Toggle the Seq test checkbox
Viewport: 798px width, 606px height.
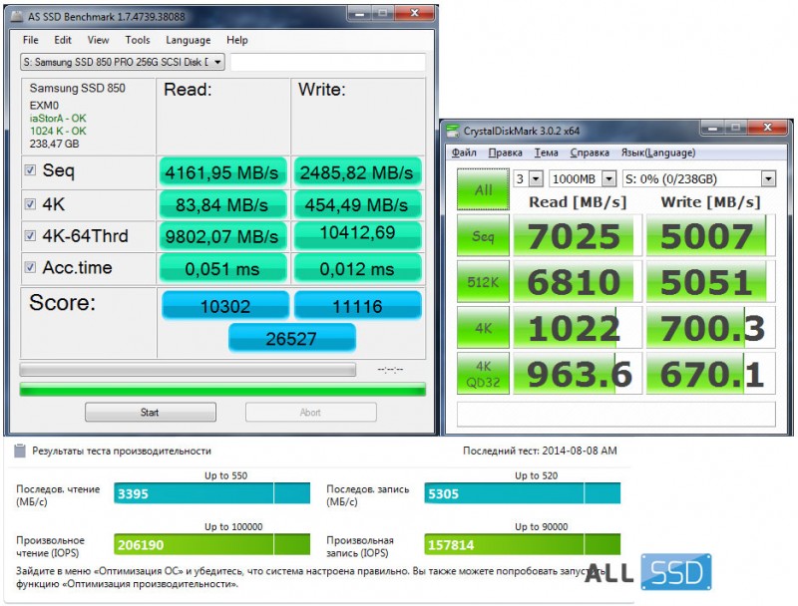(31, 170)
